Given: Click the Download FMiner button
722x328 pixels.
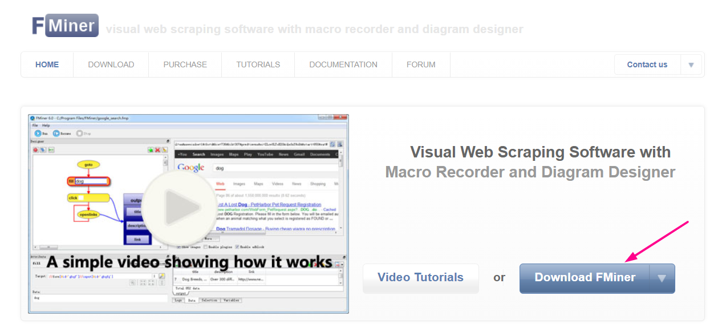Looking at the screenshot, I should click(x=585, y=278).
